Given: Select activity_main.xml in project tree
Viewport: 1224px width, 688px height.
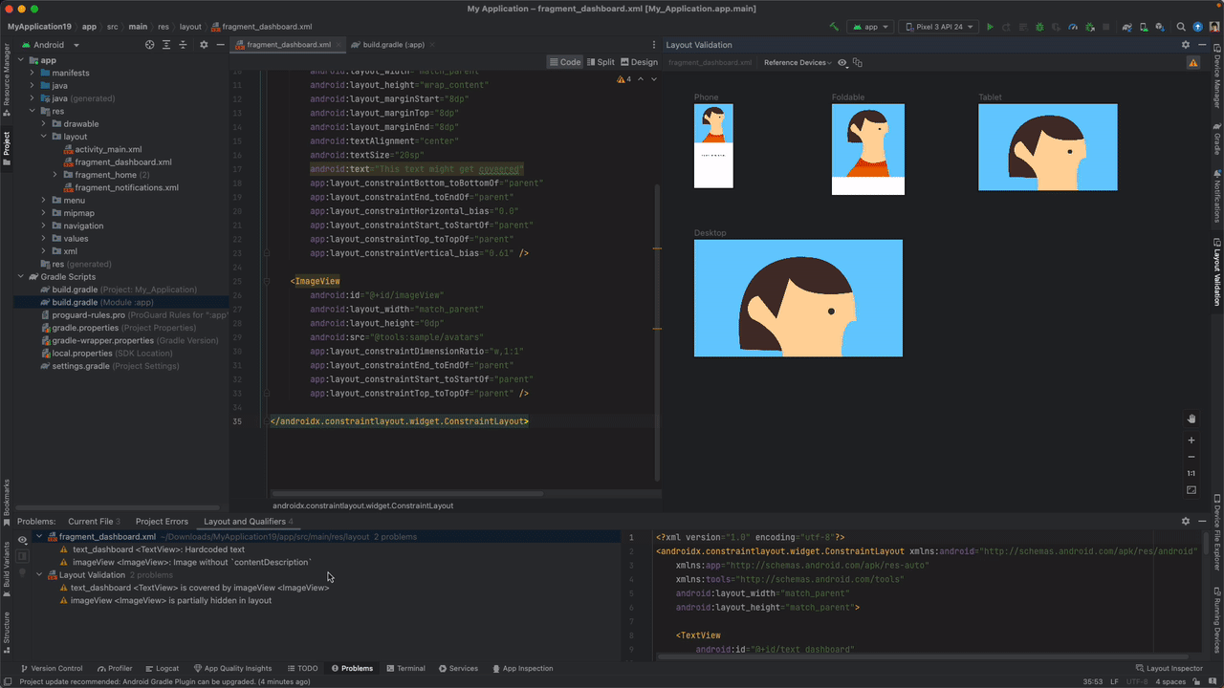Looking at the screenshot, I should click(108, 149).
